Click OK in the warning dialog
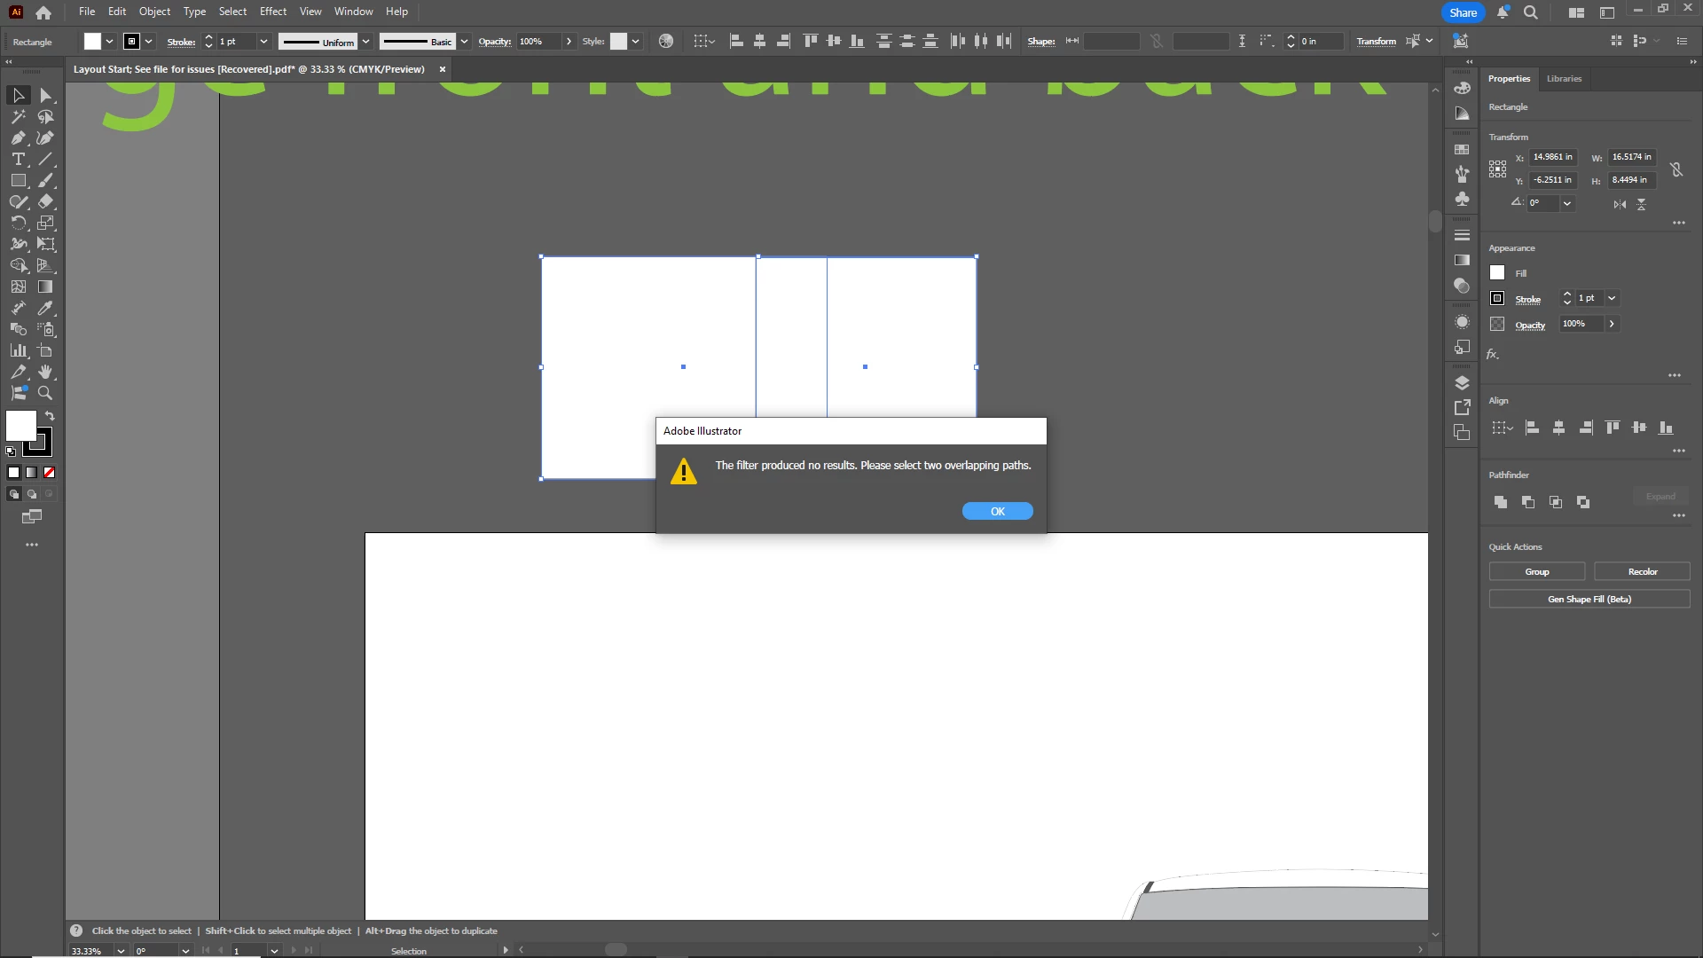Image resolution: width=1703 pixels, height=958 pixels. coord(997,511)
